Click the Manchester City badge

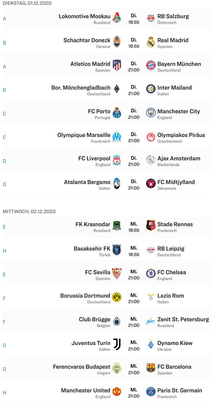151,113
